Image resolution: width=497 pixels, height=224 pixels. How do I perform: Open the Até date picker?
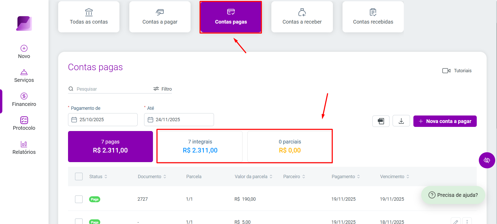pyautogui.click(x=179, y=120)
